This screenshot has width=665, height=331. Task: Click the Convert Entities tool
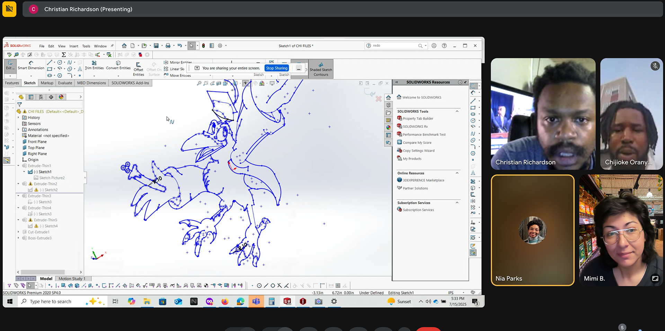[x=118, y=65]
